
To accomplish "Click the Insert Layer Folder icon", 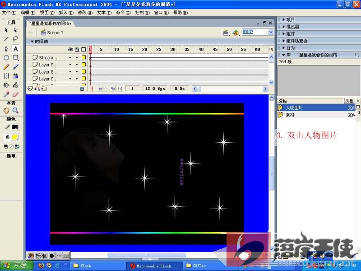I will pyautogui.click(x=44, y=89).
